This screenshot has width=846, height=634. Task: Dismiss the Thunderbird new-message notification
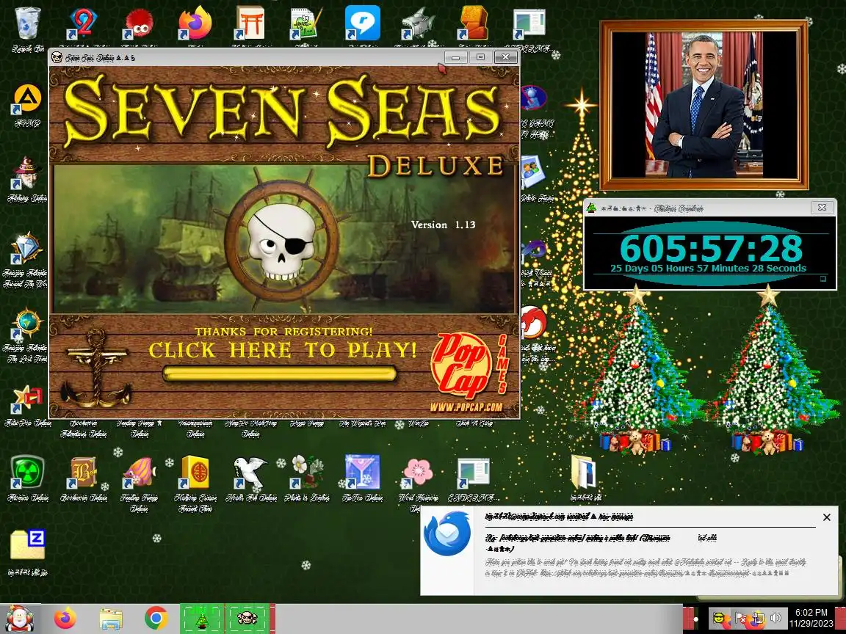pyautogui.click(x=827, y=517)
